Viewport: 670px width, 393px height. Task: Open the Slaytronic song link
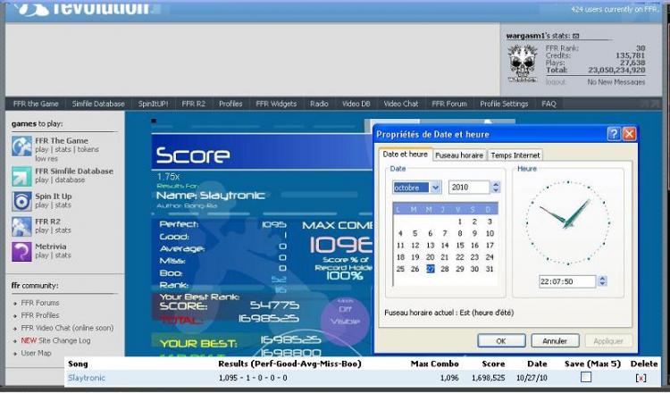[x=87, y=378]
